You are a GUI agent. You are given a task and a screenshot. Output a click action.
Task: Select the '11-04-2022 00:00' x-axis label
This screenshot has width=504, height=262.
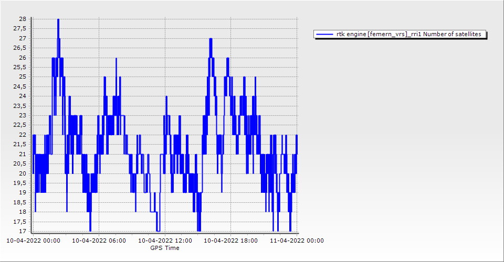coord(297,241)
